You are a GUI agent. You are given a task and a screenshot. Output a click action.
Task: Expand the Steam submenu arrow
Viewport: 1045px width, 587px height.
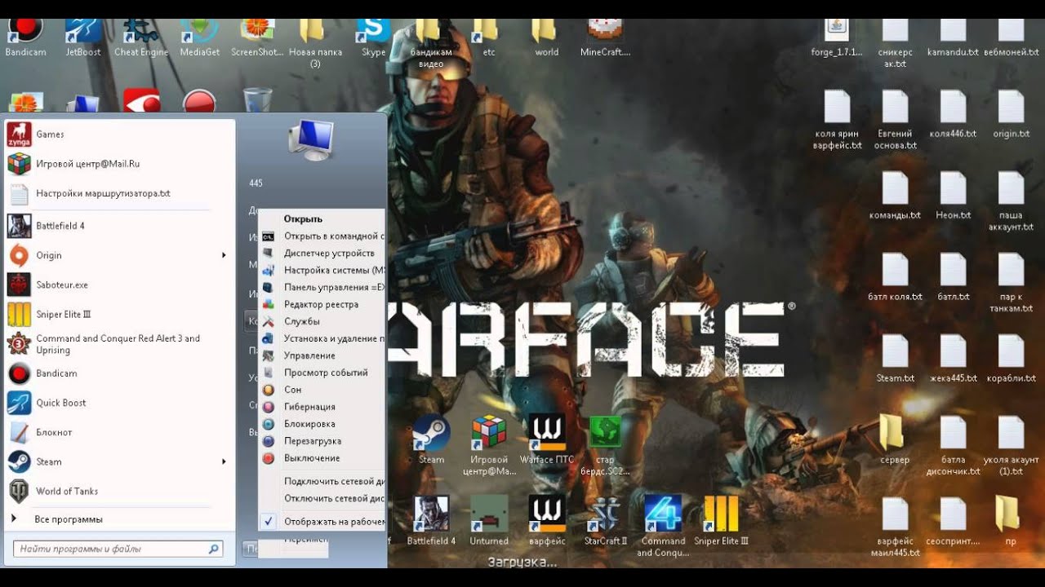tap(224, 461)
